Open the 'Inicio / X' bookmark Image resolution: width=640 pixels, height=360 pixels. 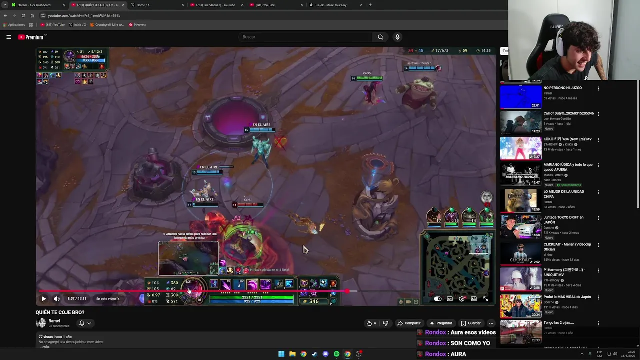click(77, 25)
